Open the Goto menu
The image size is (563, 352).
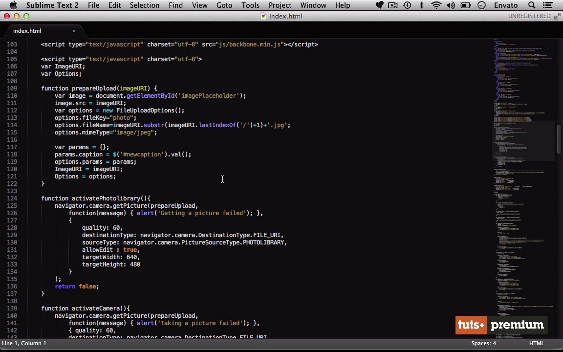224,5
